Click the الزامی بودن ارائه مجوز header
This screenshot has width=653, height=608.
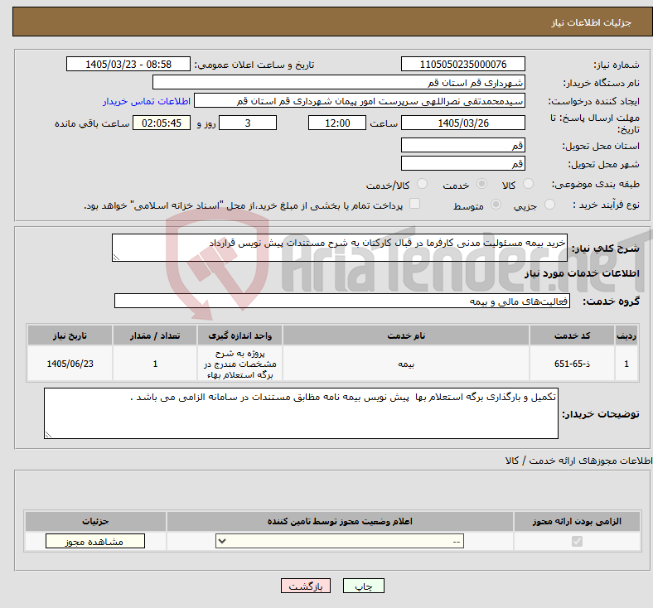[x=577, y=521]
